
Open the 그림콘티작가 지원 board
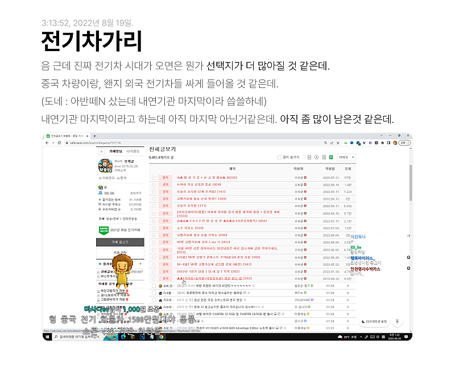tap(113, 300)
